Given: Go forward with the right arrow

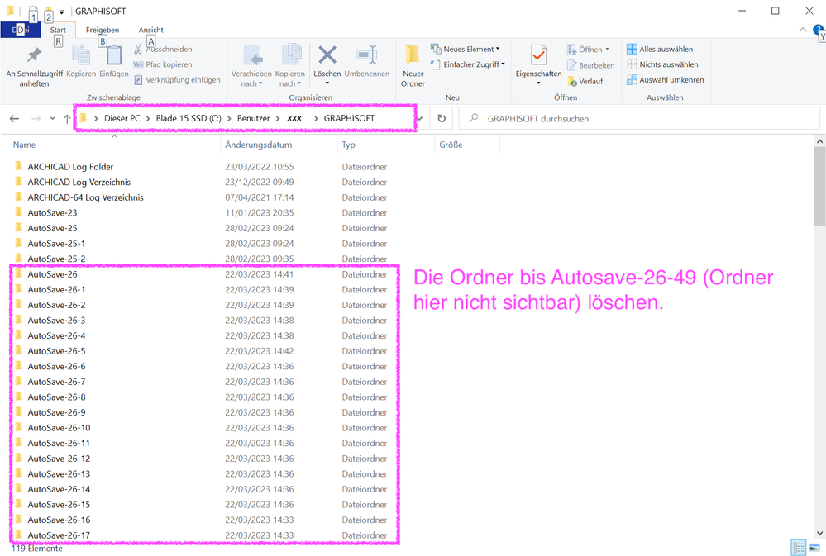Looking at the screenshot, I should point(36,118).
